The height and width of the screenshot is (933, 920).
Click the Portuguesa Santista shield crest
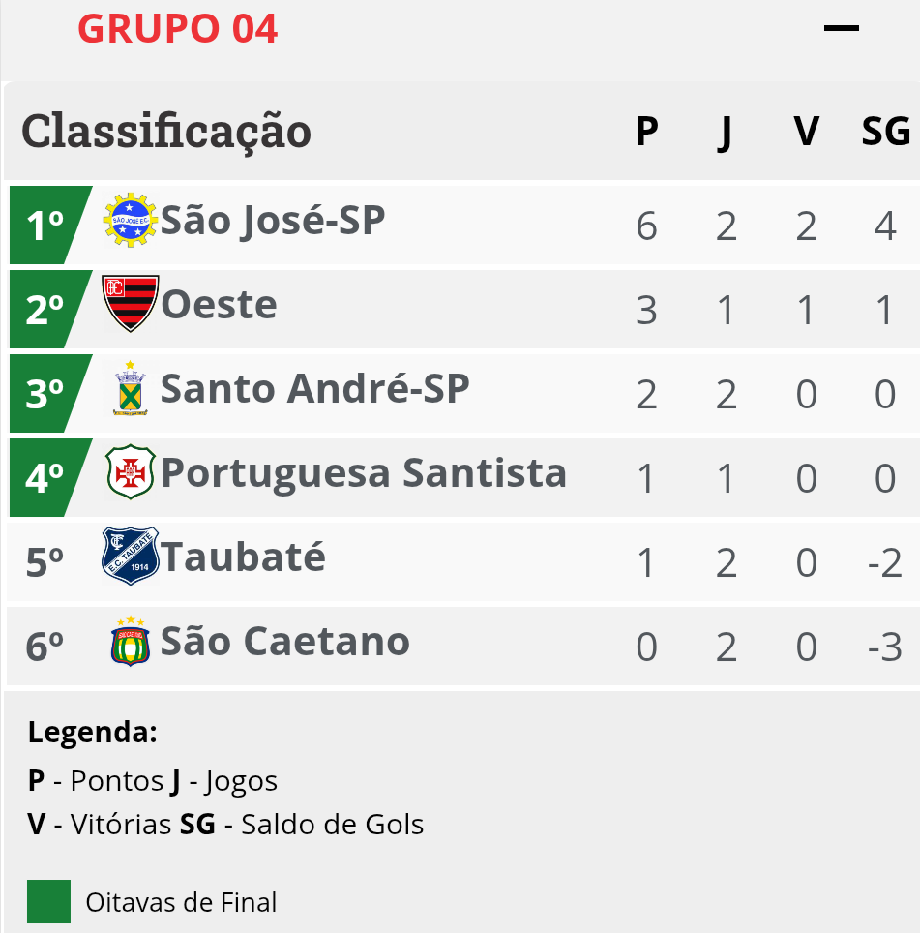click(x=131, y=472)
